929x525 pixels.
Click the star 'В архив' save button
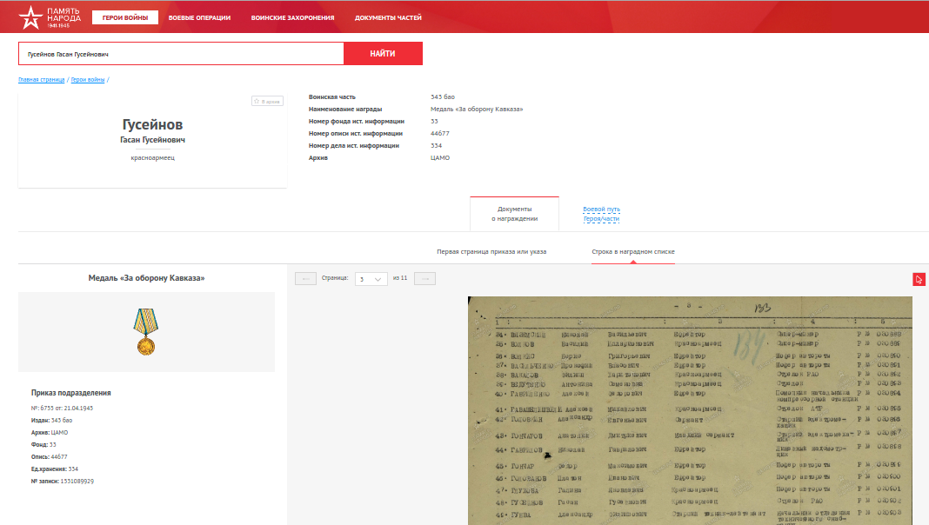(x=267, y=102)
